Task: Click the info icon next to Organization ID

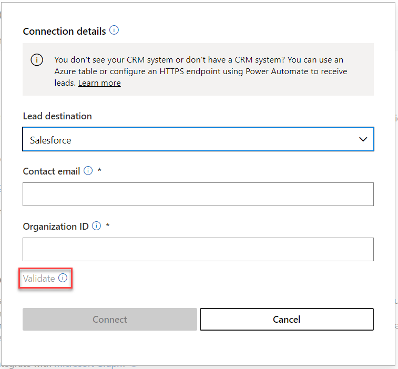Action: click(x=97, y=226)
